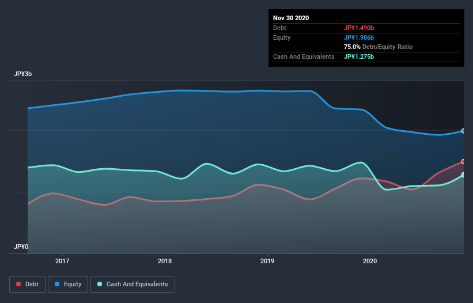Screen dimensions: 473x303
Task: Click the 2018 x-axis label
Action: (165, 261)
